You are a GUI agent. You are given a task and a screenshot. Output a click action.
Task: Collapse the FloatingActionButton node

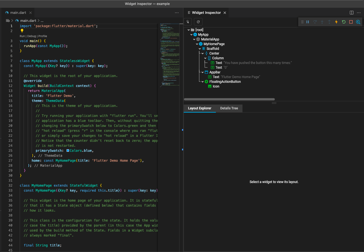[203, 82]
